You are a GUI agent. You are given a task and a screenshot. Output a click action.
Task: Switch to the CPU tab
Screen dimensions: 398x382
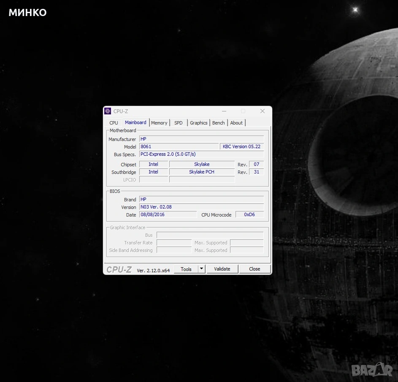114,123
